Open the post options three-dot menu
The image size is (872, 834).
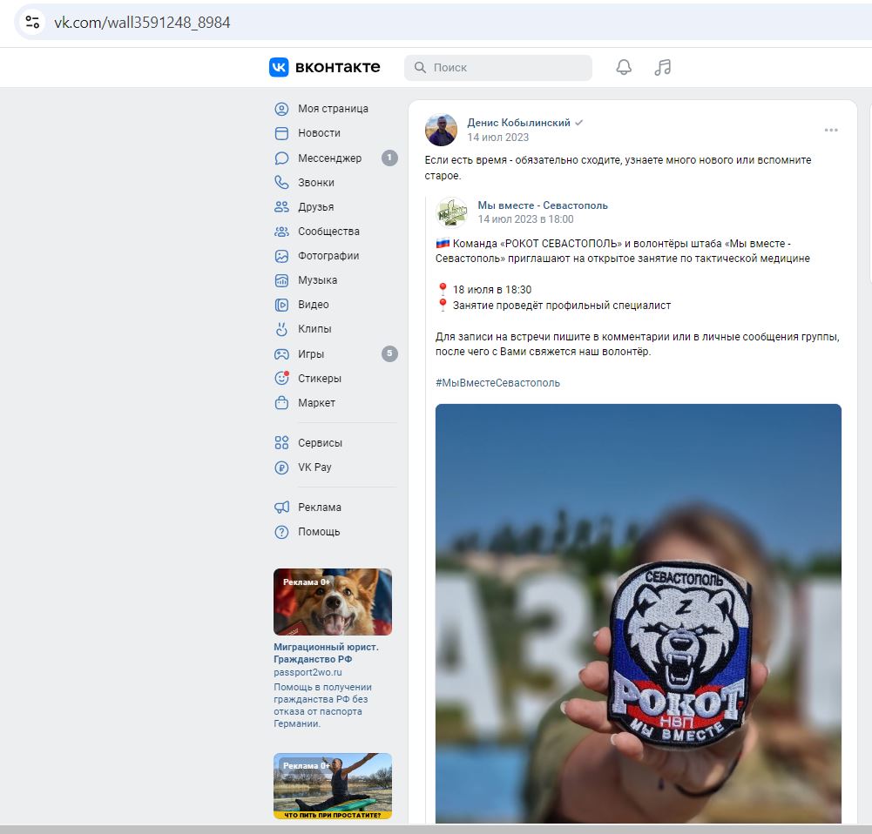pyautogui.click(x=831, y=130)
